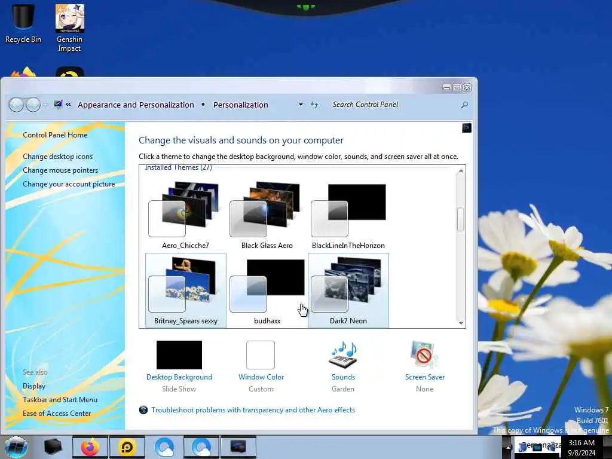Click the refresh icon beside address bar
The width and height of the screenshot is (612, 459).
(314, 105)
